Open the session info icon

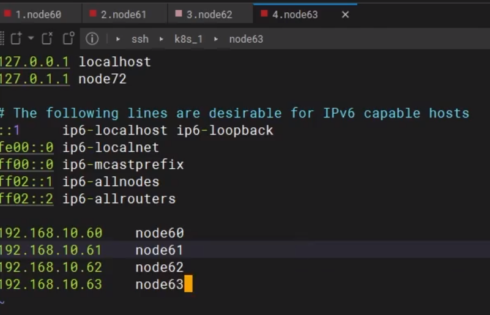(x=92, y=39)
